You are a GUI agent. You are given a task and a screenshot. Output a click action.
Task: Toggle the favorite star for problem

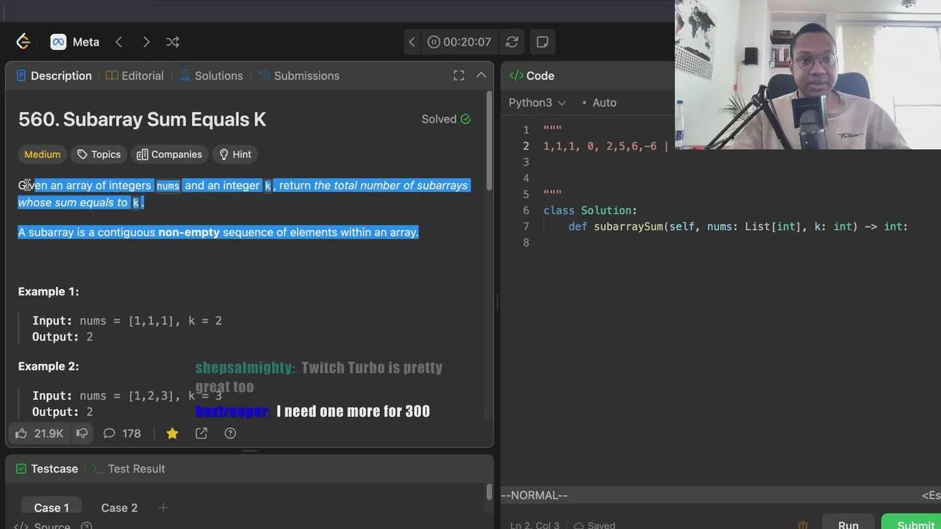[x=172, y=433]
